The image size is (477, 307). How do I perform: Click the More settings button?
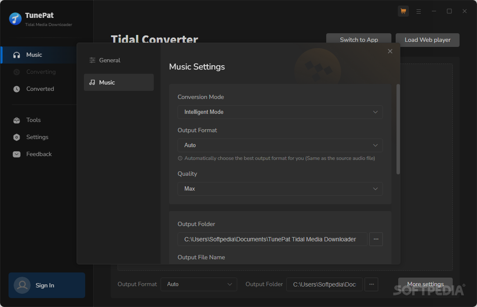425,284
